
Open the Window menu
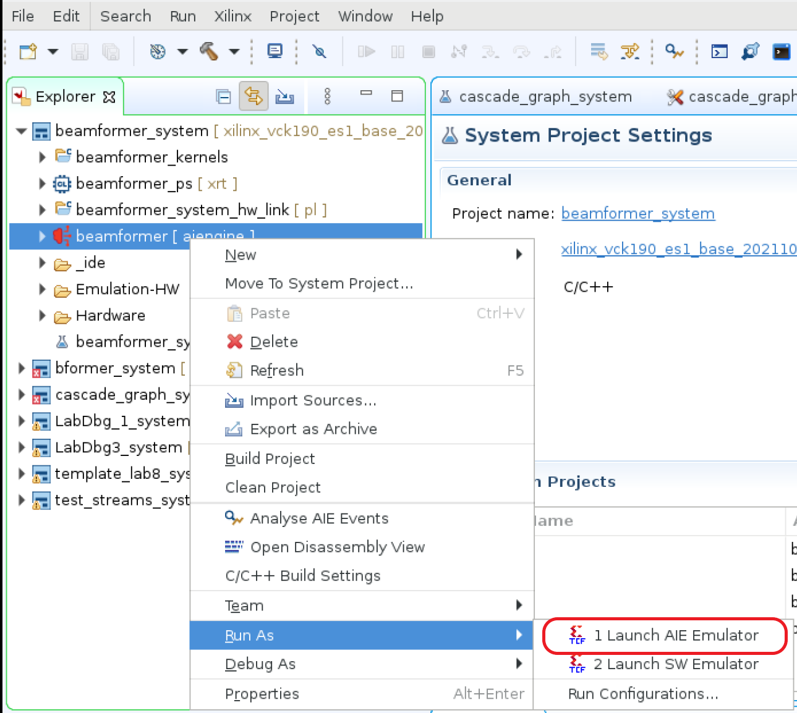[x=365, y=16]
